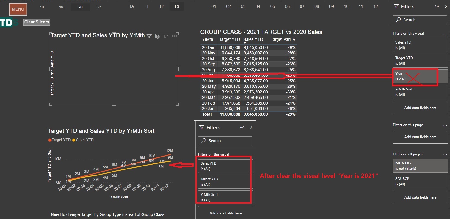The width and height of the screenshot is (450, 219).
Task: Switch to the TS tab
Action: 177,6
